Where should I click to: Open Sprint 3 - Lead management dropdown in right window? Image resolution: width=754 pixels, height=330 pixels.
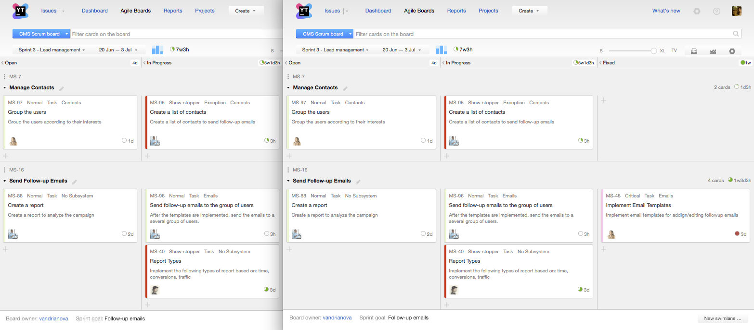pos(336,50)
